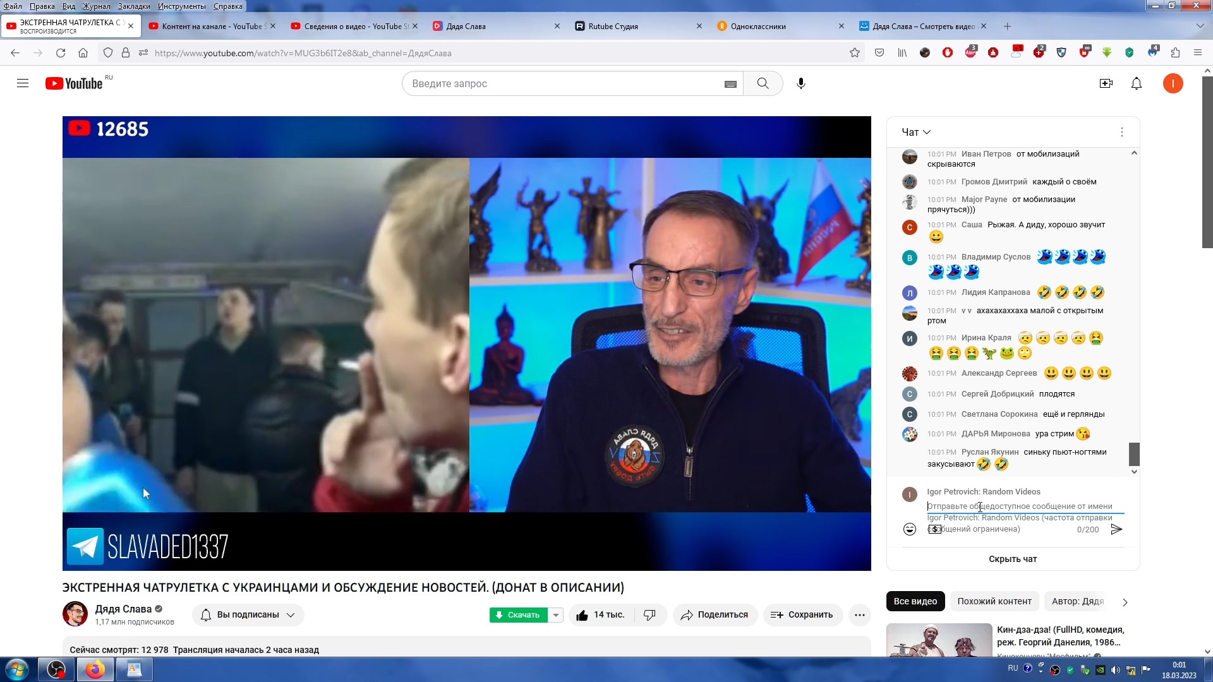Open the Закладки menu
1213x682 pixels.
[x=133, y=6]
